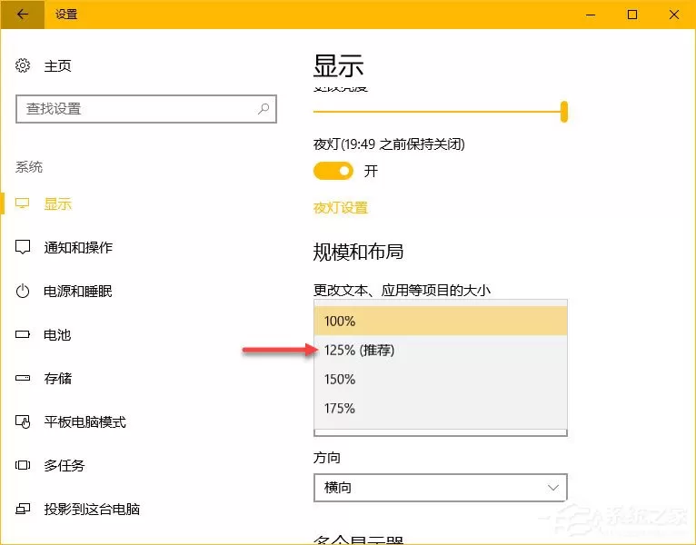This screenshot has height=545, width=696.
Task: Choose 150% scaling option
Action: point(441,380)
